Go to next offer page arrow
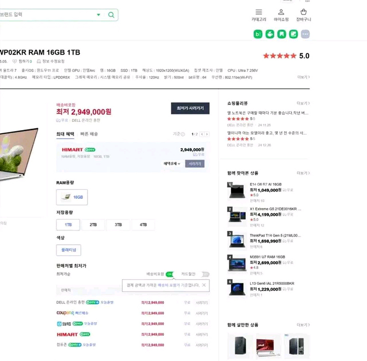This screenshot has height=361, width=367. pyautogui.click(x=207, y=134)
